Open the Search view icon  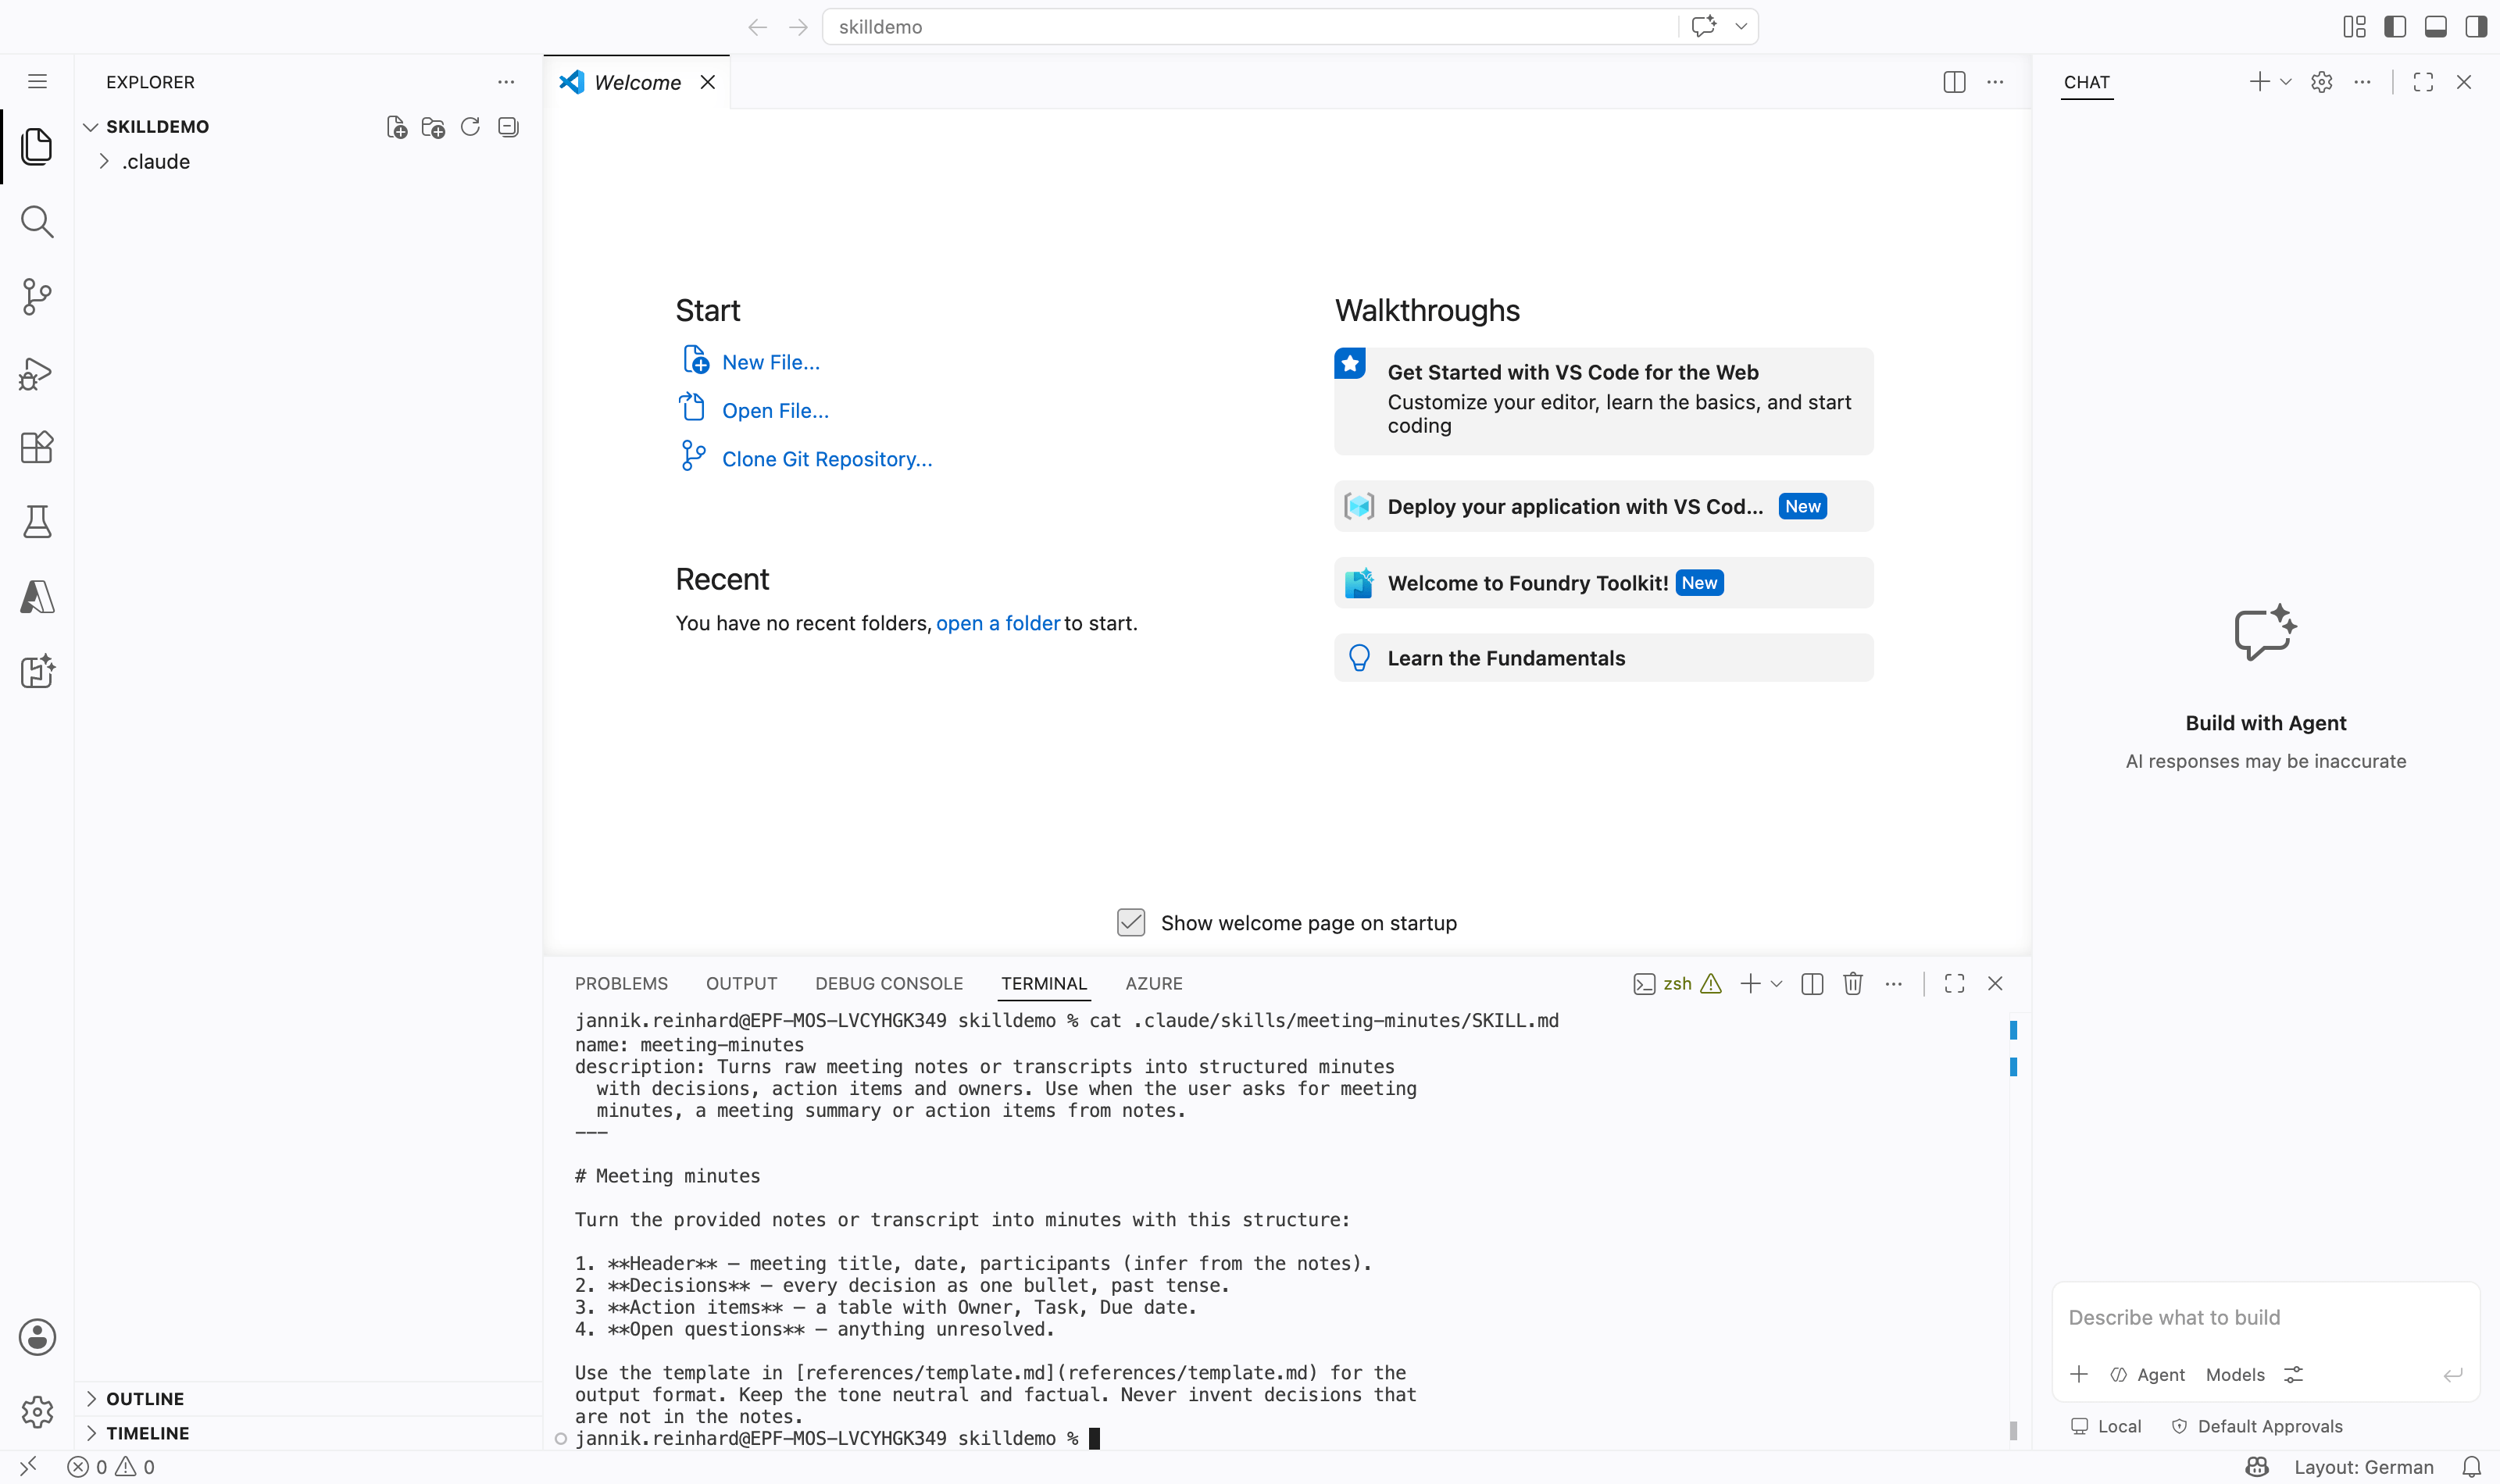coord(37,221)
